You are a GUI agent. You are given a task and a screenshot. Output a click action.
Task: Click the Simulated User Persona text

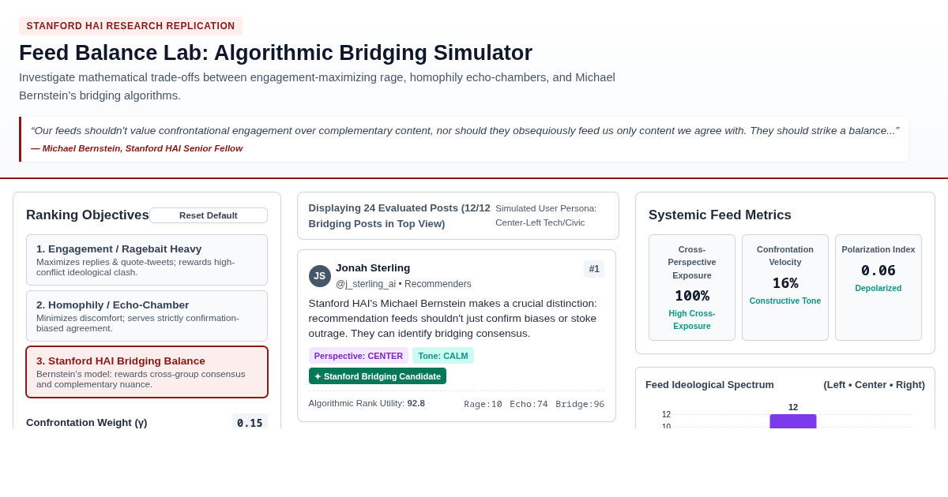pyautogui.click(x=546, y=215)
